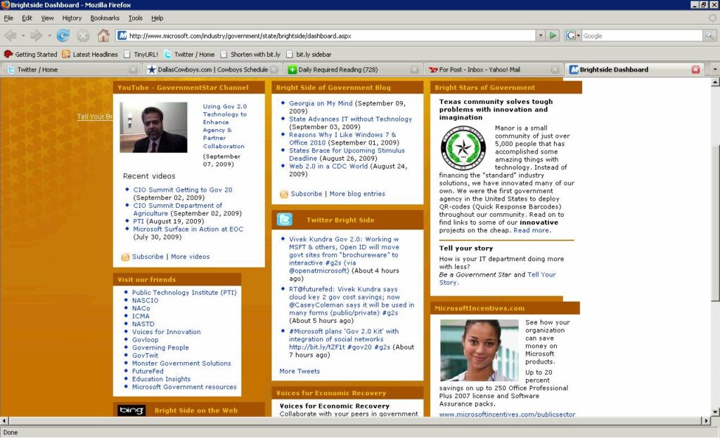
Task: Close the Brightside Dashboard tab
Action: pos(696,69)
